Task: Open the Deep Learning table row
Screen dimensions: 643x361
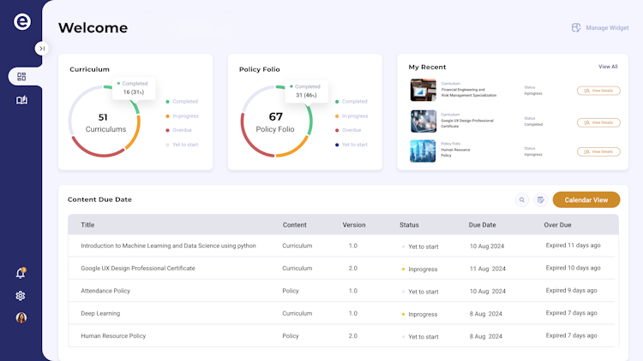Action: point(100,313)
